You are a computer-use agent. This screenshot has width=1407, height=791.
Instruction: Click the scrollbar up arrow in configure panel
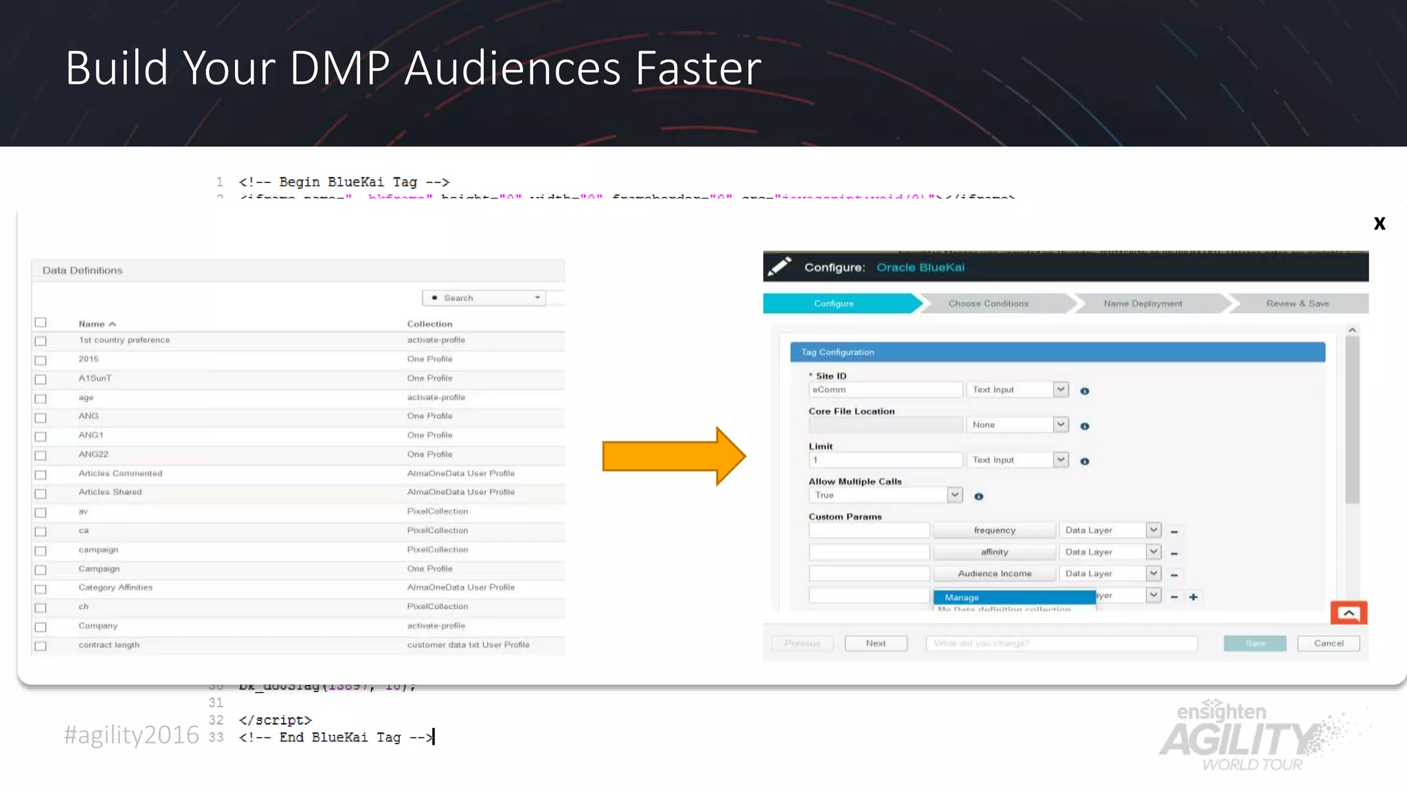1352,330
